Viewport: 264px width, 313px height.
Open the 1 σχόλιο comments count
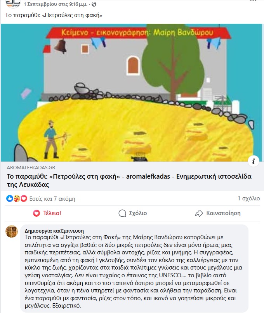(248, 198)
